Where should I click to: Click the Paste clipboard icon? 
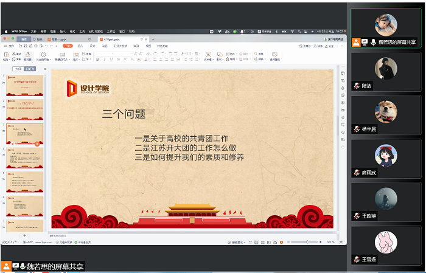pyautogui.click(x=7, y=55)
